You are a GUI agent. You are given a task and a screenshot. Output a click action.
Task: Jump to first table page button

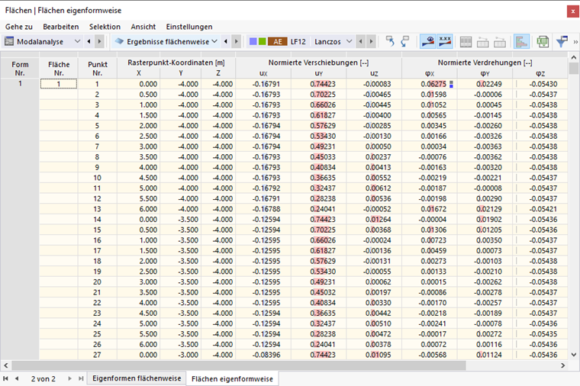click(5, 378)
